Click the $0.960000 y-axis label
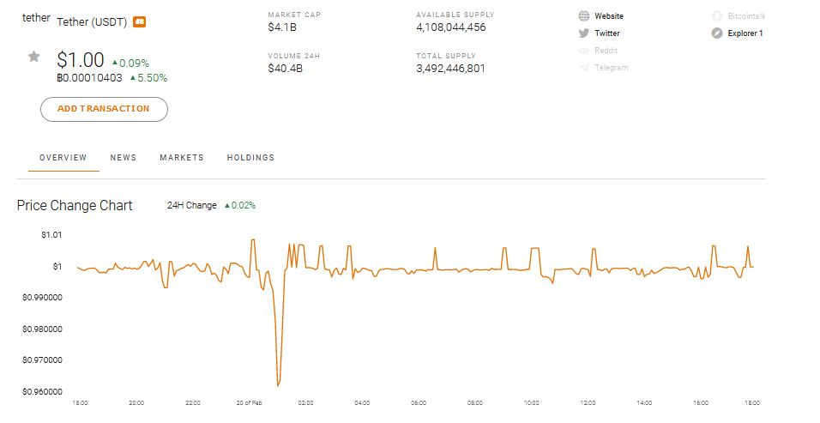 pyautogui.click(x=42, y=391)
